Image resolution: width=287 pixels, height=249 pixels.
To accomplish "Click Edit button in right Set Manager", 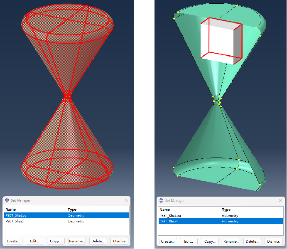I will [189, 242].
